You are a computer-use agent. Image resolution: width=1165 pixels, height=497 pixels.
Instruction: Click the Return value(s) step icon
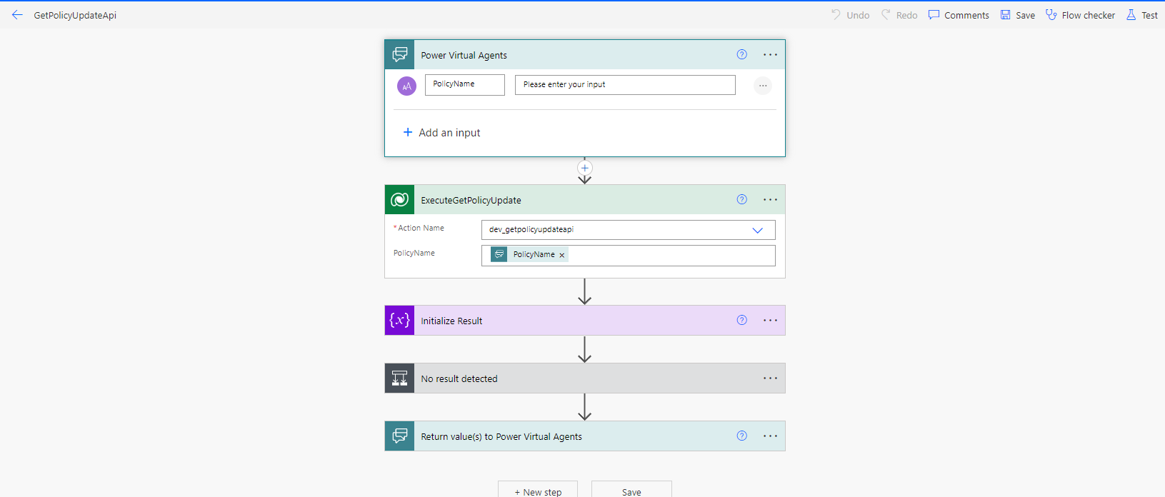[x=400, y=436]
